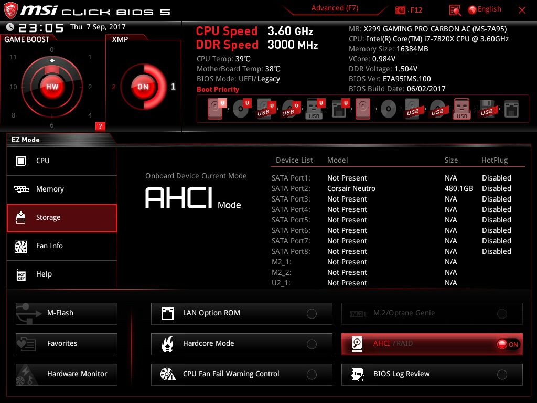The image size is (537, 403).
Task: Switch AHCI/RAID mode toggle
Action: (431, 344)
